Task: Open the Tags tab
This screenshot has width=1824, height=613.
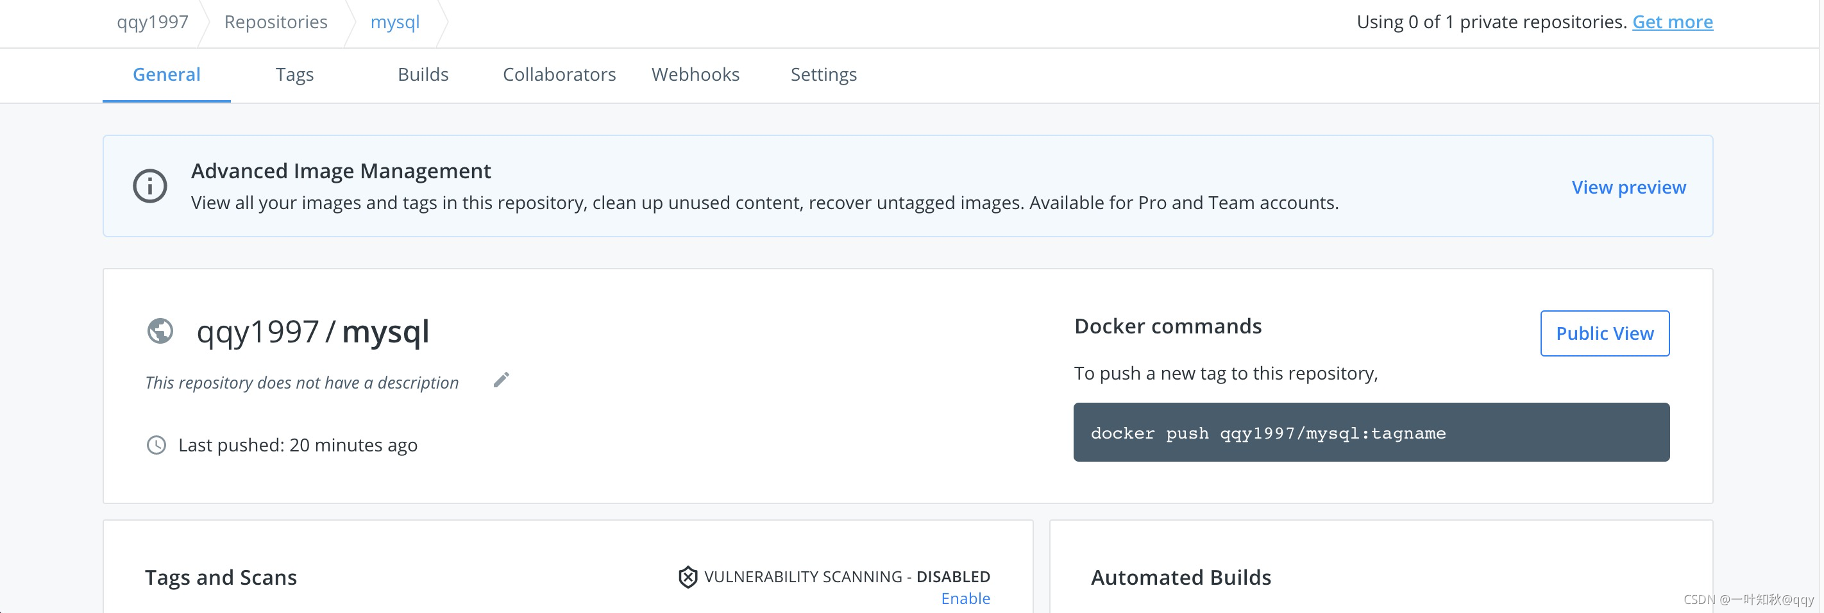Action: 294,74
